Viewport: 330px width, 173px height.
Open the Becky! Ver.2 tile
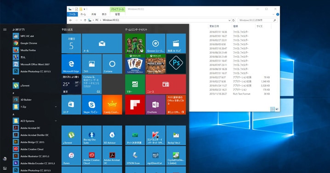click(176, 135)
